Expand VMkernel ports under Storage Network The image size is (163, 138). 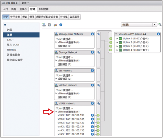(56, 60)
